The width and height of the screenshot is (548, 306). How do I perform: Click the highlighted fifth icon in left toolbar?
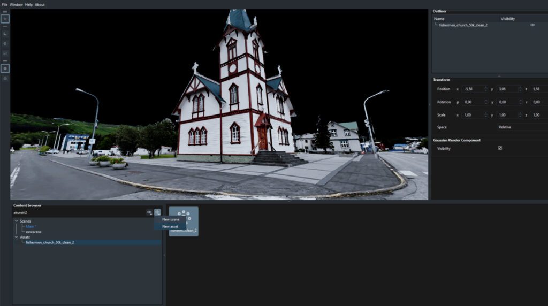5,68
